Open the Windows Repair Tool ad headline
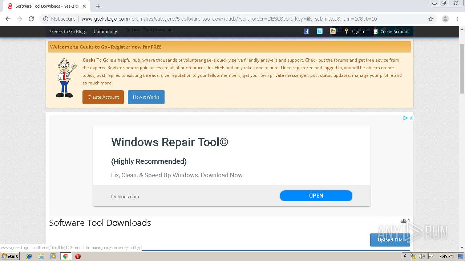Screen dimensions: 465x261 tap(170, 142)
